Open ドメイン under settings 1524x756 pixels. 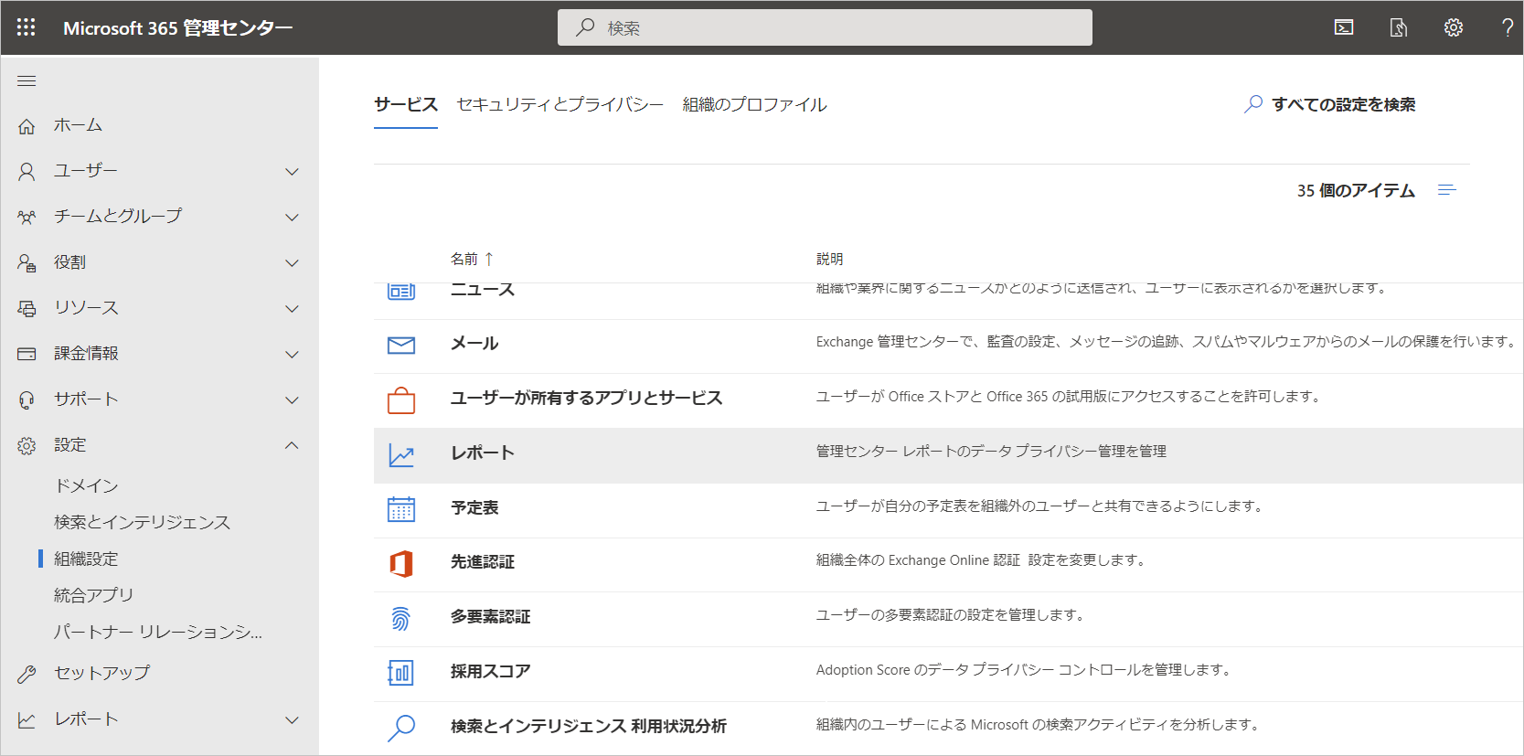coord(86,485)
